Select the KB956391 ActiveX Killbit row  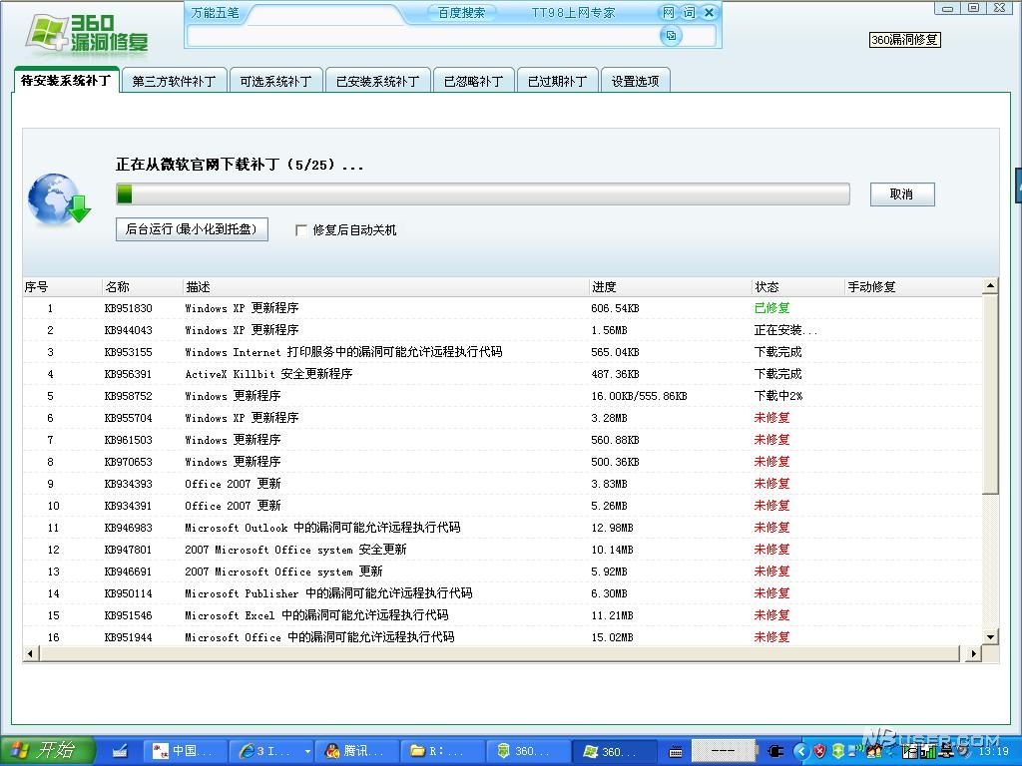[x=503, y=374]
